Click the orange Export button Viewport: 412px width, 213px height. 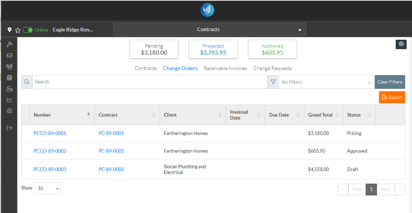click(x=392, y=97)
